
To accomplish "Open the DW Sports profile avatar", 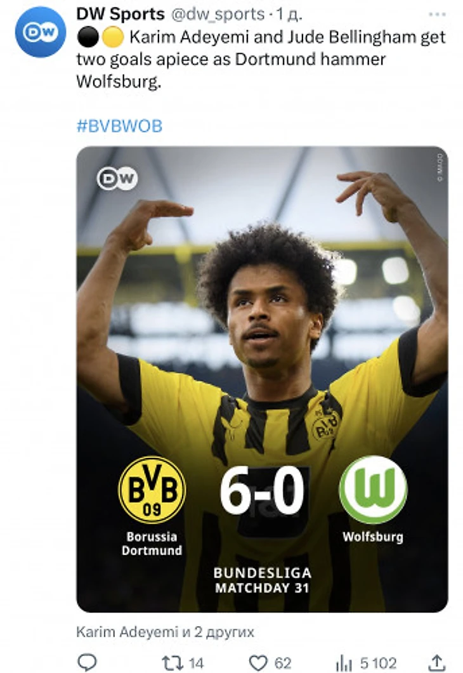I will (41, 32).
